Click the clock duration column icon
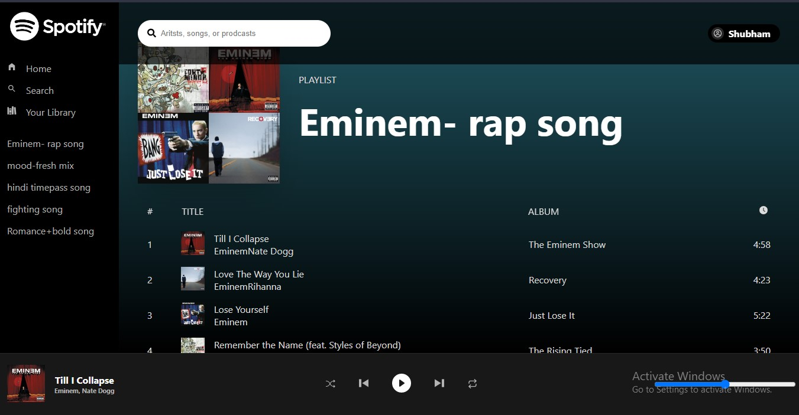Viewport: 799px width, 415px height. click(x=764, y=210)
